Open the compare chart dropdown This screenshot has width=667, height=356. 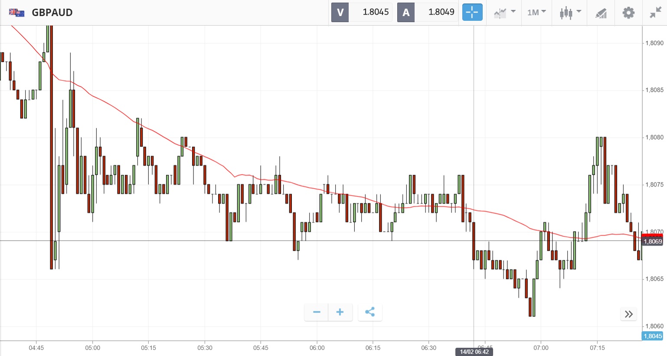tap(504, 13)
